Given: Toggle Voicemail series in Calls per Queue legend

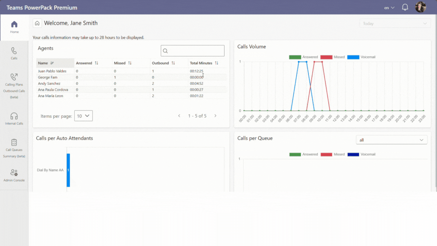Looking at the screenshot, I should [x=361, y=154].
